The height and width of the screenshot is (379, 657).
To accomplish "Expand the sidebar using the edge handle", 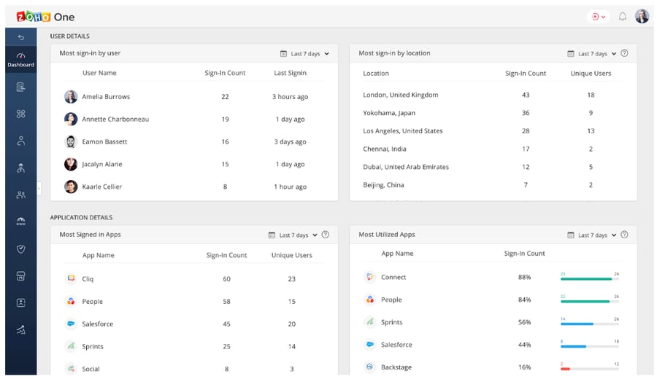I will 39,189.
